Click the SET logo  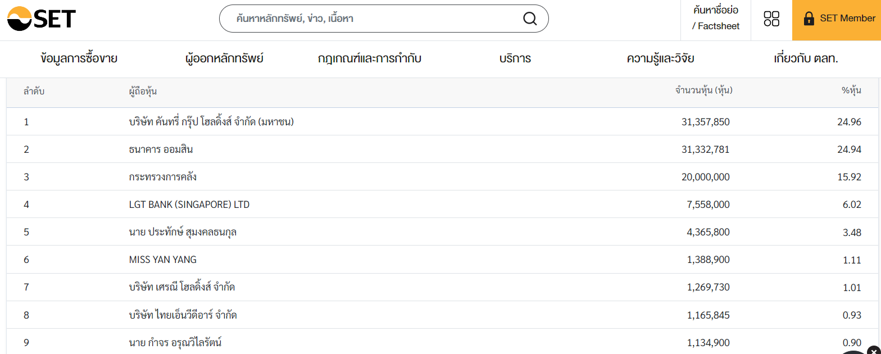click(x=41, y=19)
